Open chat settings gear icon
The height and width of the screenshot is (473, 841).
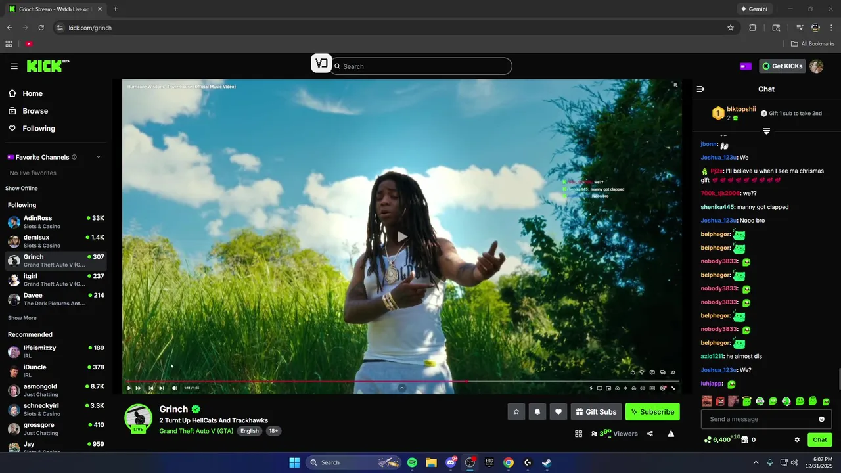point(797,439)
